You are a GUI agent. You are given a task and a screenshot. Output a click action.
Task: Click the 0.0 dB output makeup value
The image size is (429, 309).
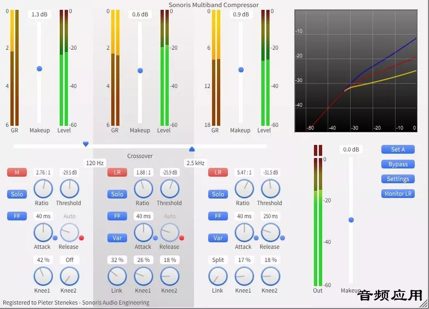(x=351, y=149)
